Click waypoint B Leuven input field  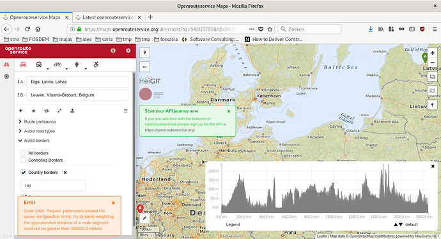(x=77, y=95)
